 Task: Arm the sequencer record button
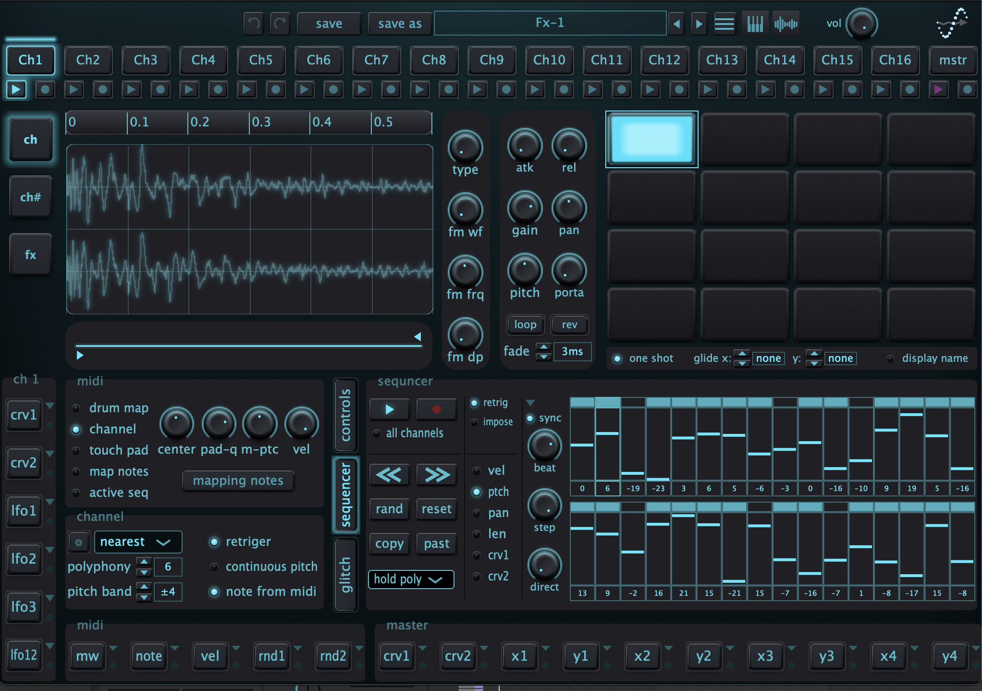436,409
